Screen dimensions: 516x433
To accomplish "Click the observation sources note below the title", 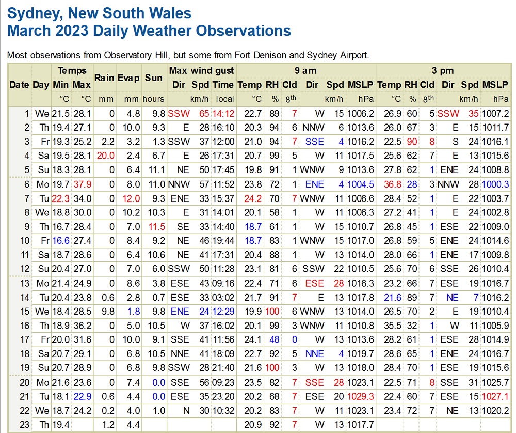I will point(188,55).
